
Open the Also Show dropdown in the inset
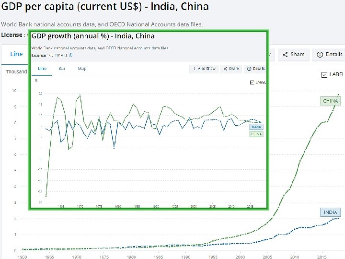204,69
